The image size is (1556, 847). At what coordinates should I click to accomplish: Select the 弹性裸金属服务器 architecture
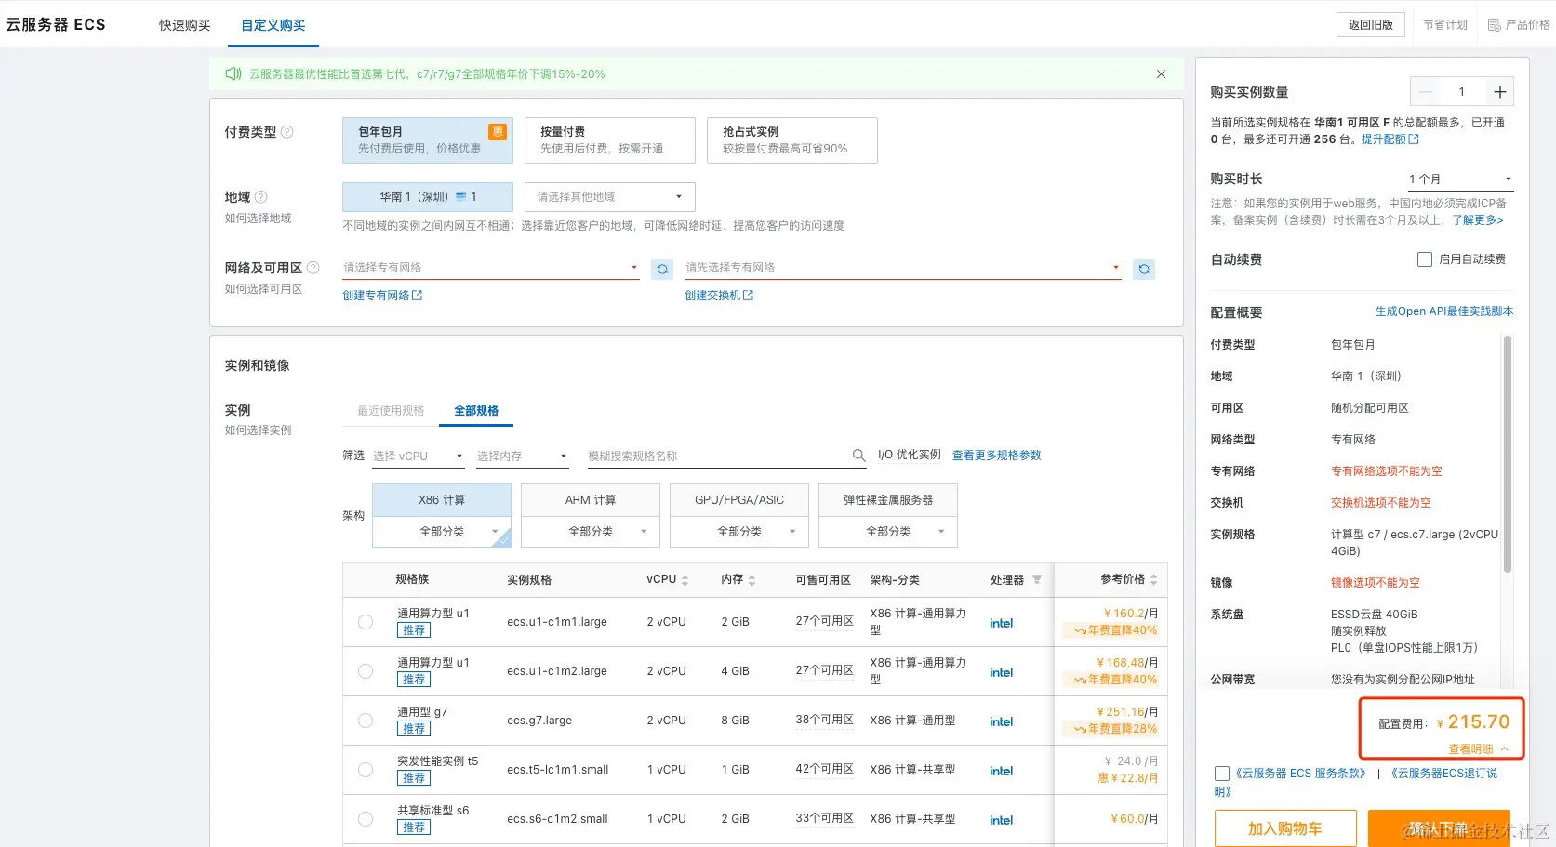[x=888, y=500]
